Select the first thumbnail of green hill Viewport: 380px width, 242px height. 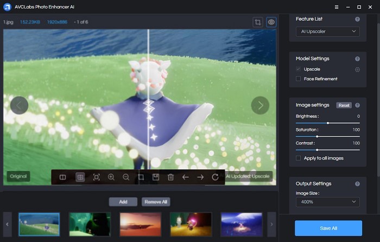point(39,224)
